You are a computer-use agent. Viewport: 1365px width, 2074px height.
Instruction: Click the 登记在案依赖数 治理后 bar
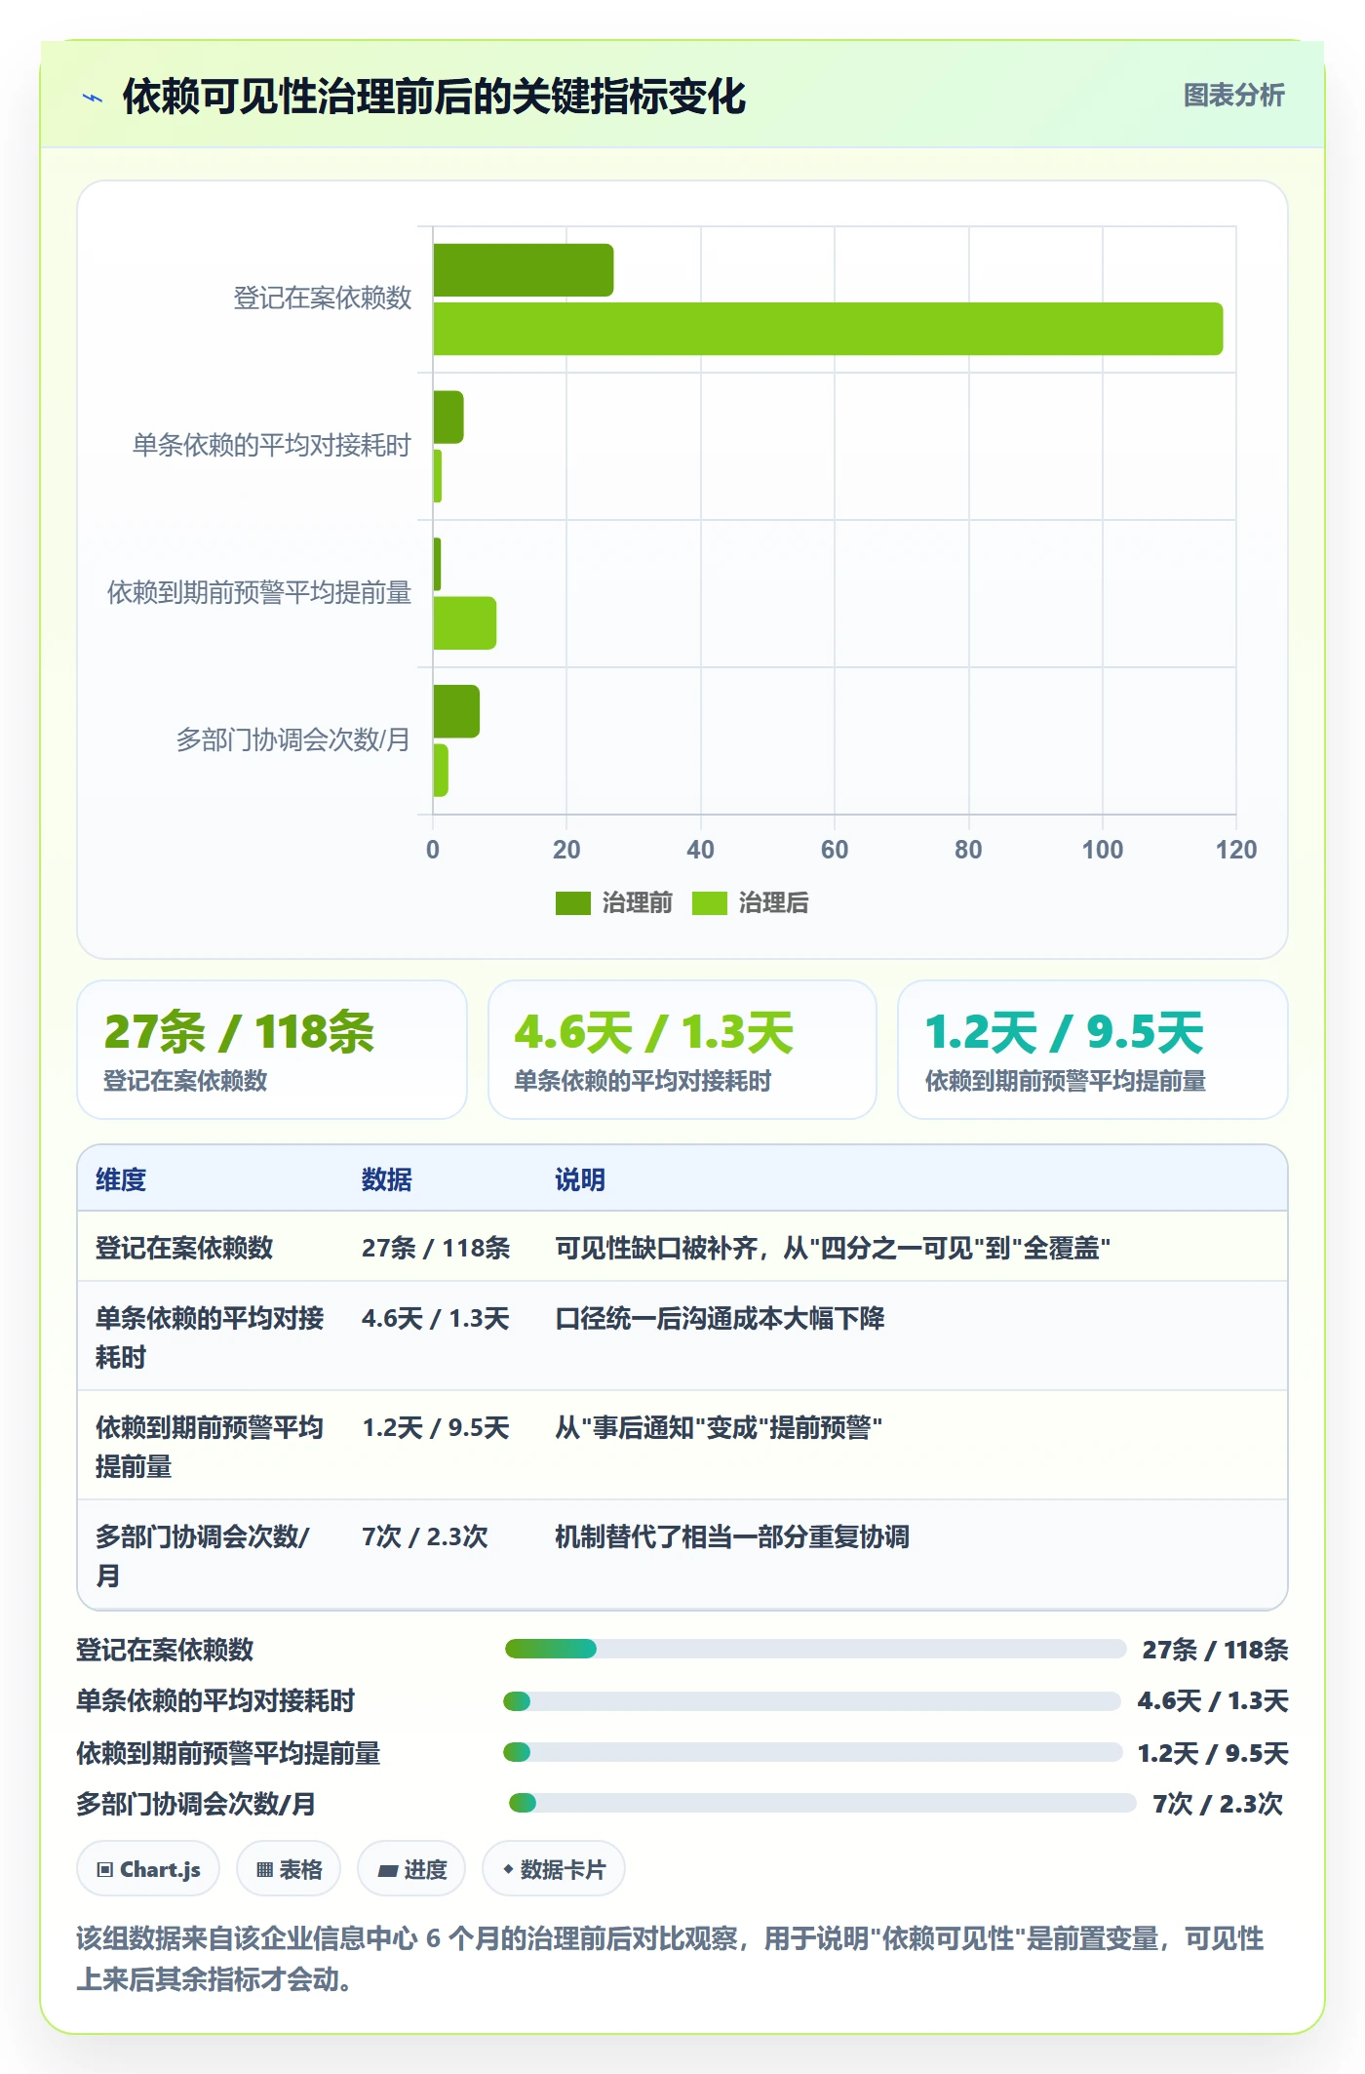(828, 329)
